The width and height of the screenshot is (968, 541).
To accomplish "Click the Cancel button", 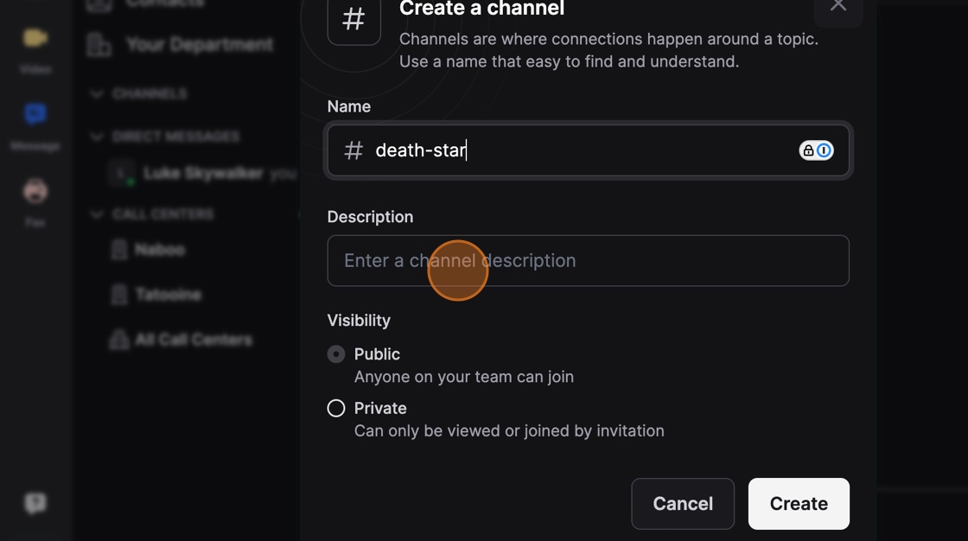I will [x=683, y=503].
